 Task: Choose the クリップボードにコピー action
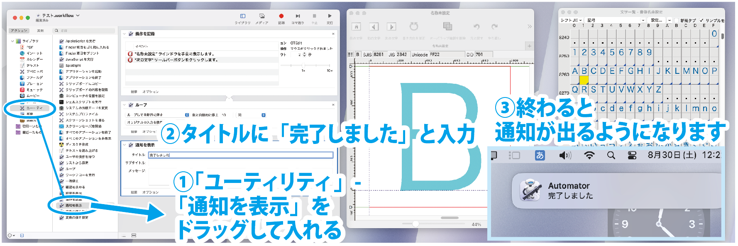pos(81,83)
